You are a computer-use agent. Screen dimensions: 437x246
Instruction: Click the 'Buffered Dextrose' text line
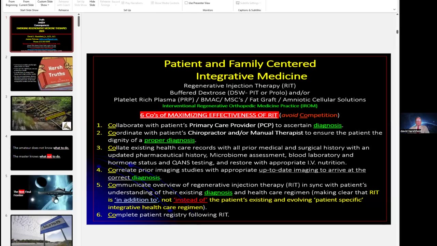tap(240, 93)
